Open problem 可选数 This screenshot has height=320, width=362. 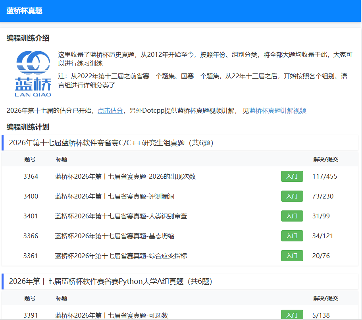pyautogui.click(x=111, y=315)
